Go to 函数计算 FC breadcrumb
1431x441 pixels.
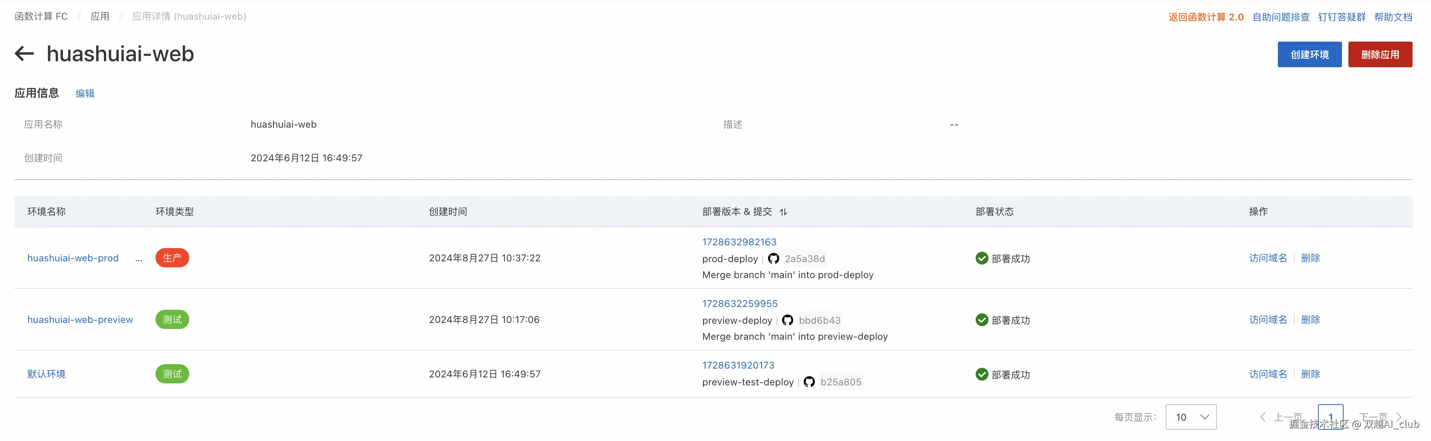tap(41, 16)
